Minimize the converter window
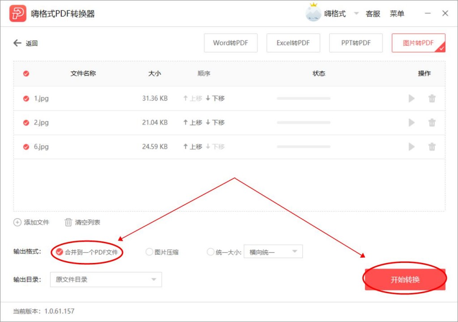Viewport: 458px width, 322px height. pyautogui.click(x=428, y=13)
